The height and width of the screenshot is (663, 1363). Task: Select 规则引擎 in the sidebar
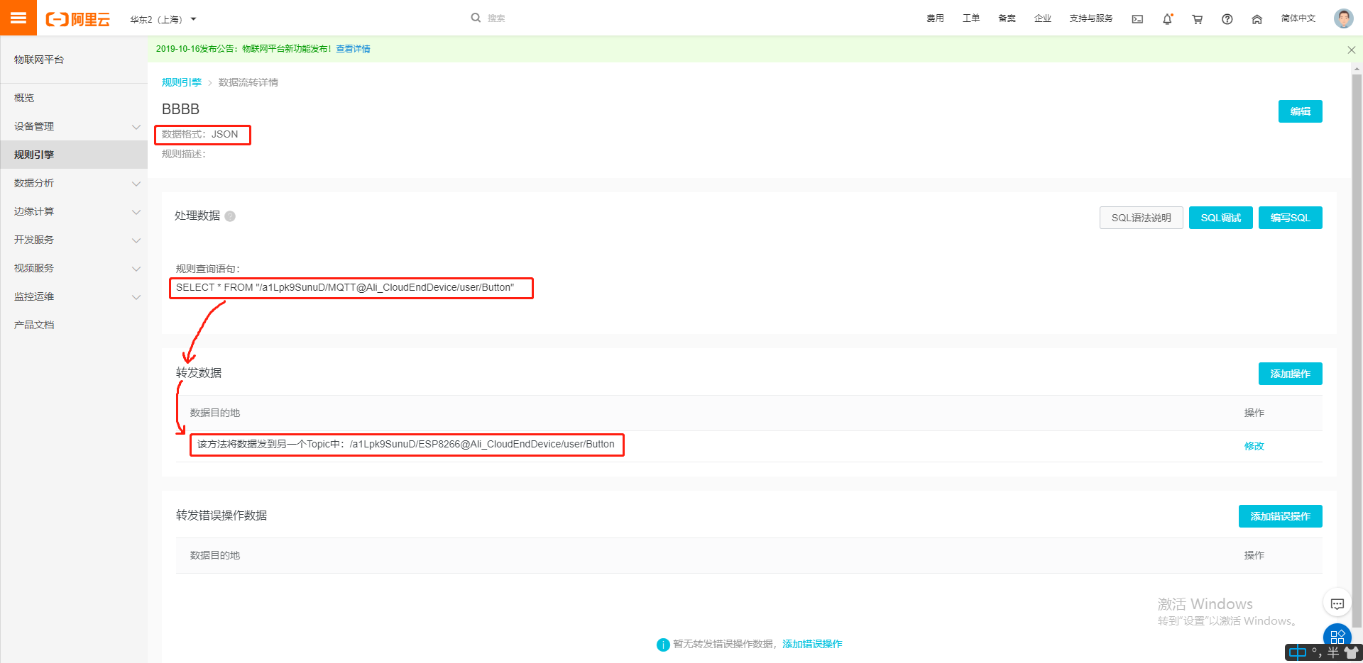(x=74, y=155)
